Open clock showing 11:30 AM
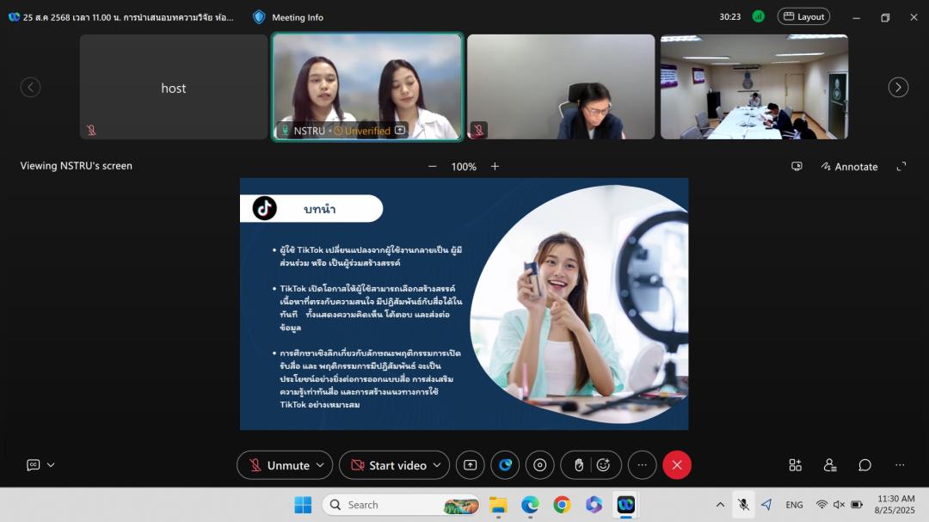This screenshot has height=522, width=929. point(895,504)
